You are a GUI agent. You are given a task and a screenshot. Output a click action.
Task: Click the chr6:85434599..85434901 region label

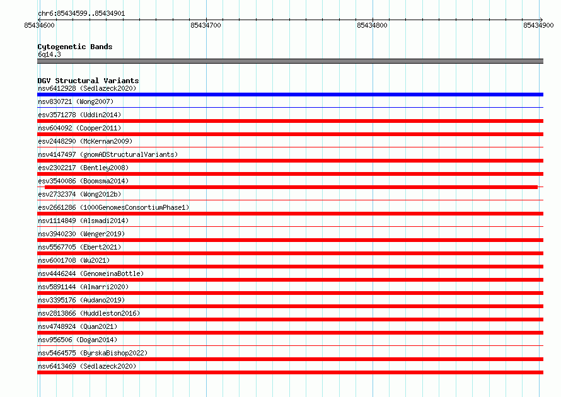(x=81, y=13)
